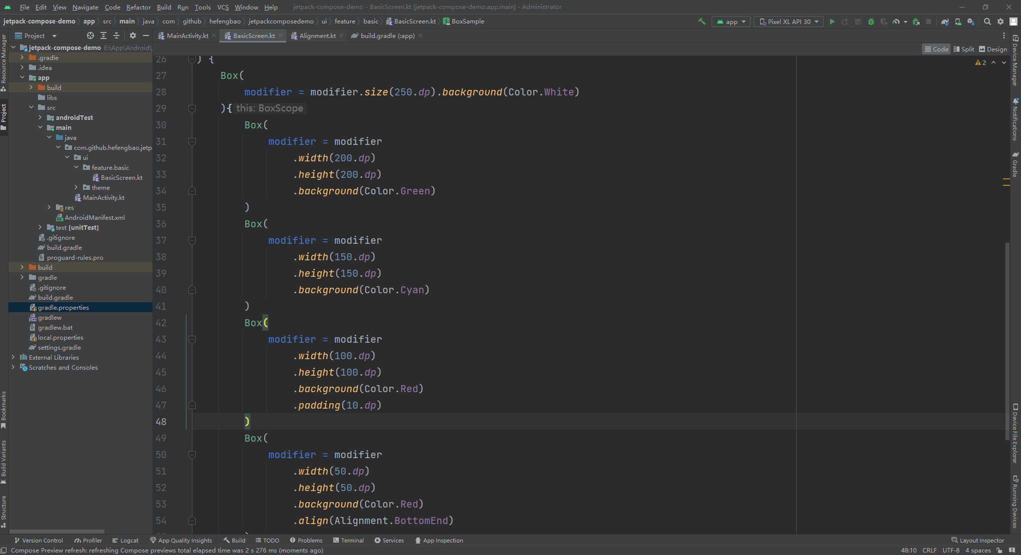This screenshot has width=1021, height=555.
Task: Switch editor to Split view mode
Action: pyautogui.click(x=964, y=49)
